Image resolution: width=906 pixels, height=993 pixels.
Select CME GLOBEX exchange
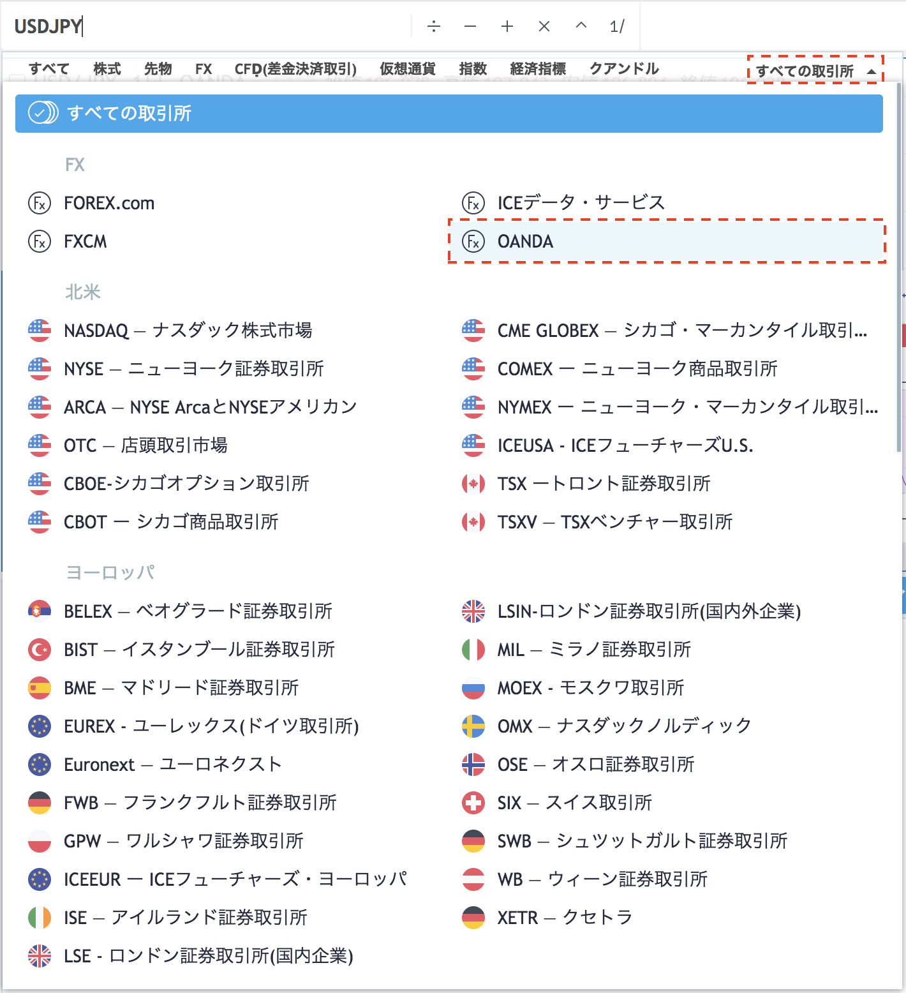[666, 331]
